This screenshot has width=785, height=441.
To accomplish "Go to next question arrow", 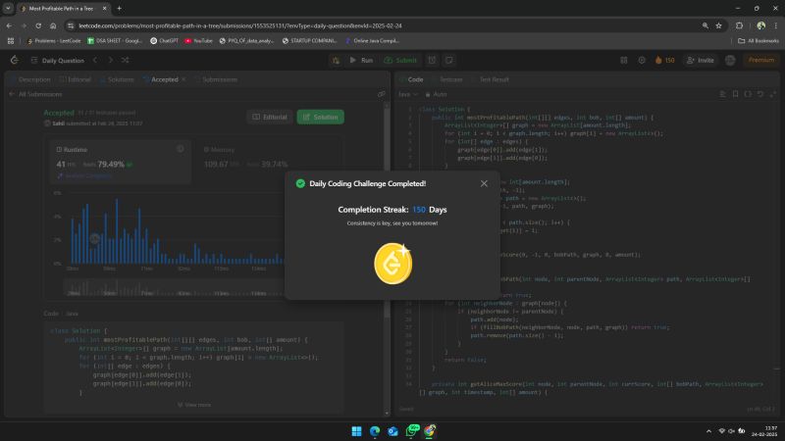I will [110, 60].
